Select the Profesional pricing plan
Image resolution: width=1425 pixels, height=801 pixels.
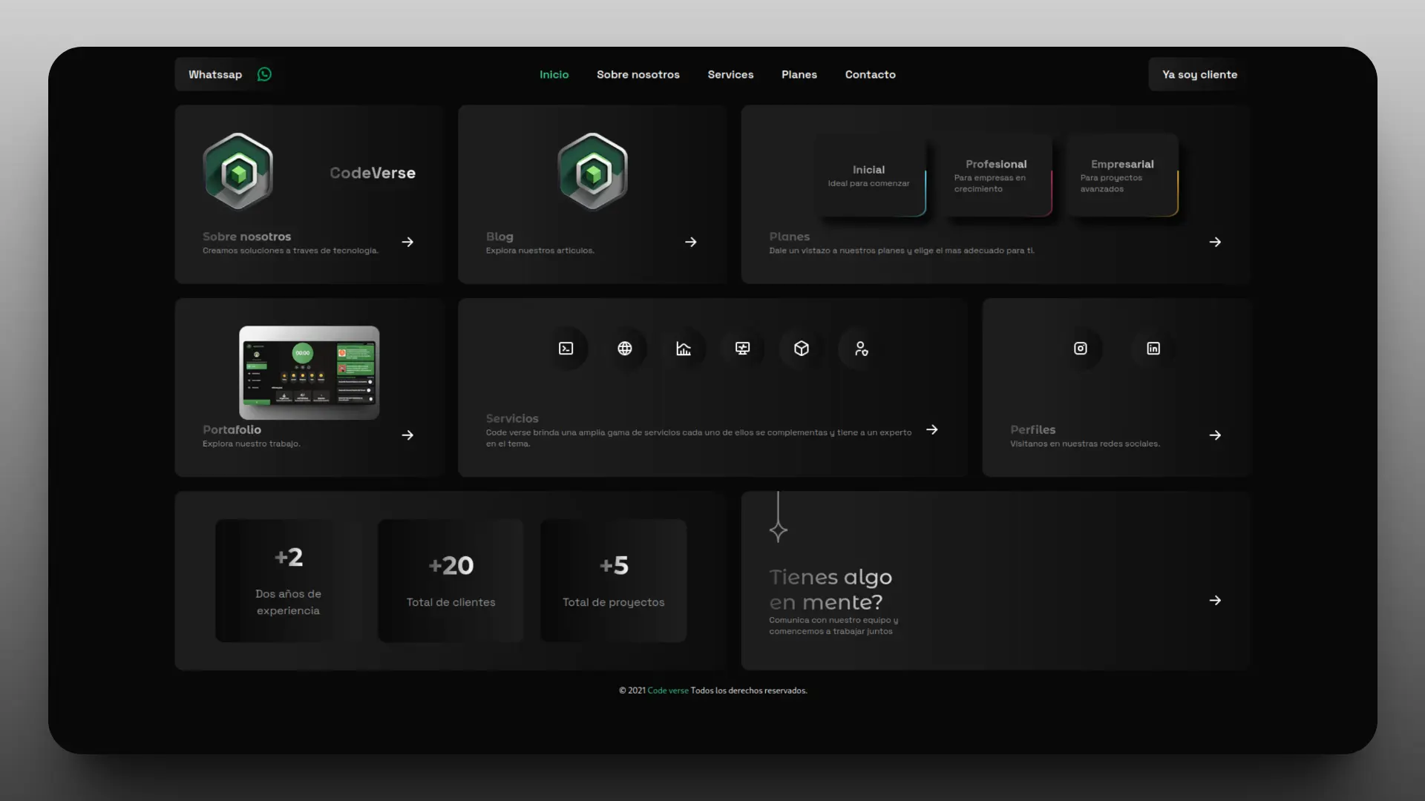[995, 174]
